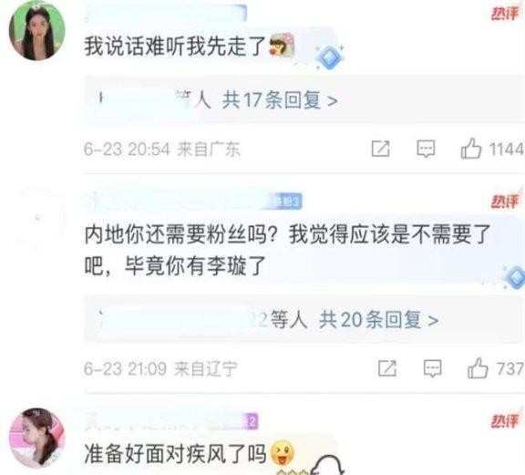Image resolution: width=525 pixels, height=475 pixels.
Task: Expand 共20条回复 replies
Action: [379, 320]
